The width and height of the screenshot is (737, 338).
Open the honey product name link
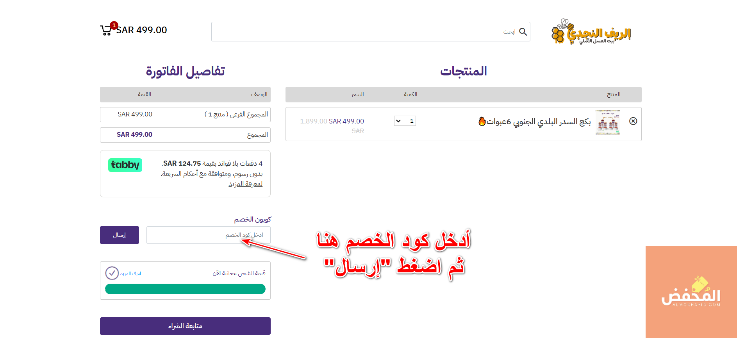[538, 122]
